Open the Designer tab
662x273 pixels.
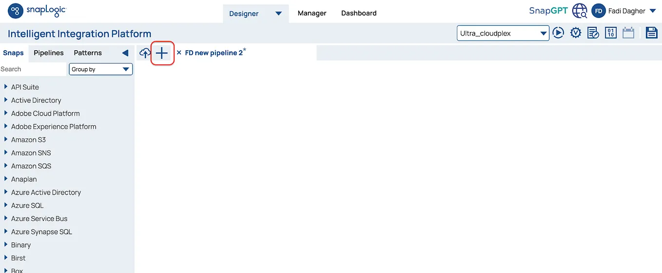coord(244,14)
